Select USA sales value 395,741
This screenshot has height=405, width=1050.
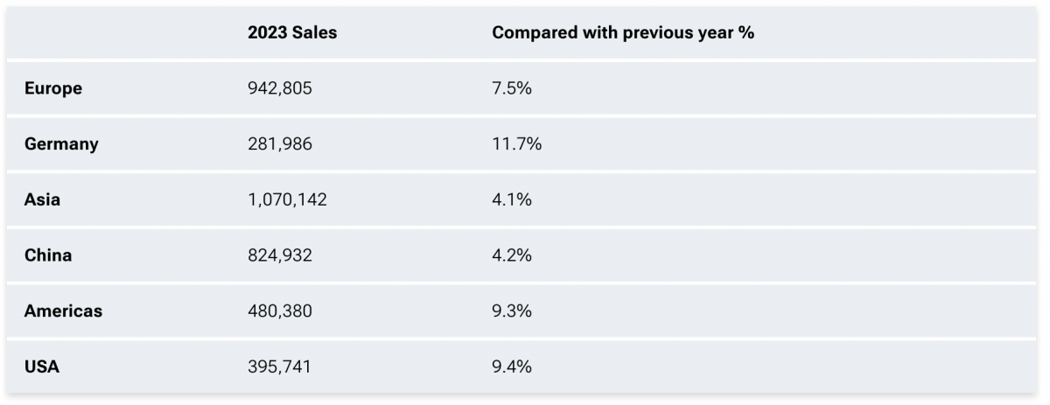point(279,367)
